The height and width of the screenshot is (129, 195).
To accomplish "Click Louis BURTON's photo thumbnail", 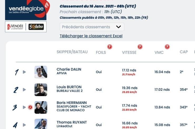I will tap(41, 90).
